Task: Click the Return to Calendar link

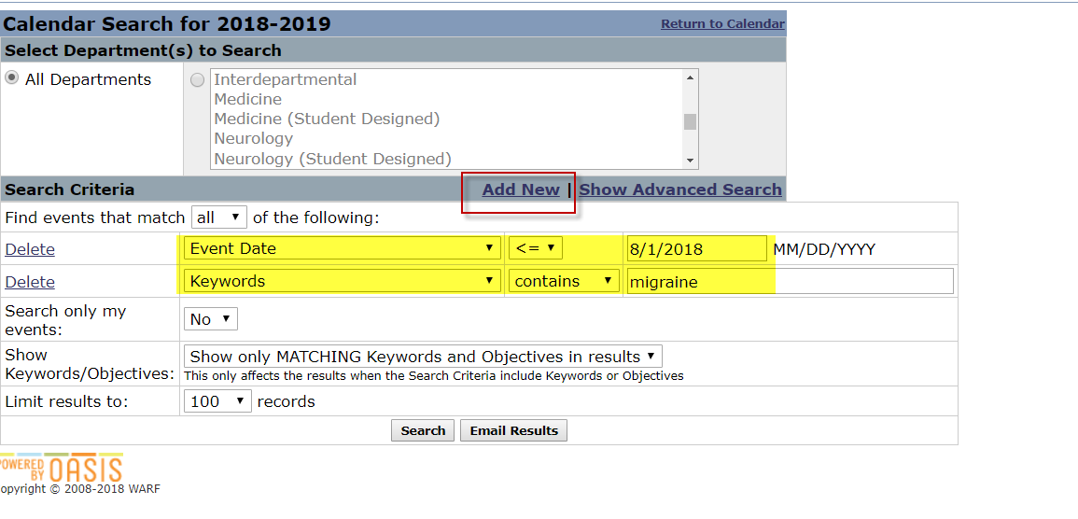Action: click(722, 24)
